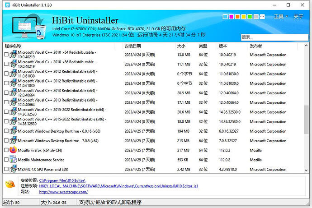Tick the Mozilla Firefox checkbox
The width and height of the screenshot is (312, 208).
point(6,150)
